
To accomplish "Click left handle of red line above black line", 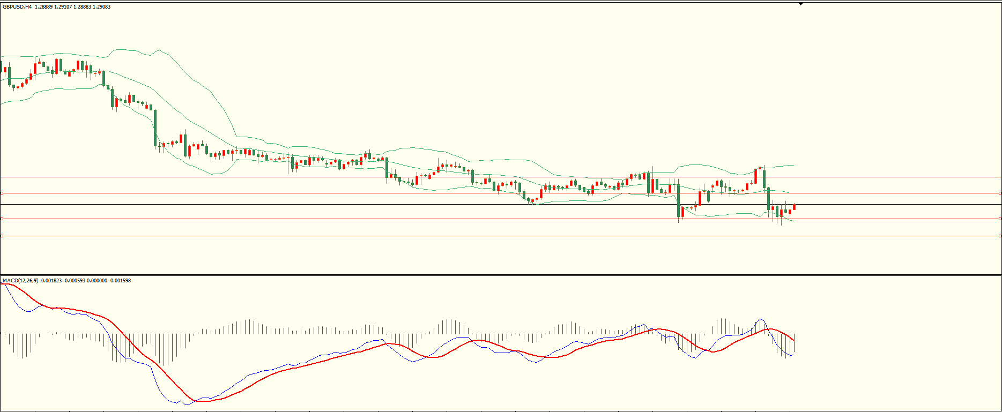I will pos(2,193).
